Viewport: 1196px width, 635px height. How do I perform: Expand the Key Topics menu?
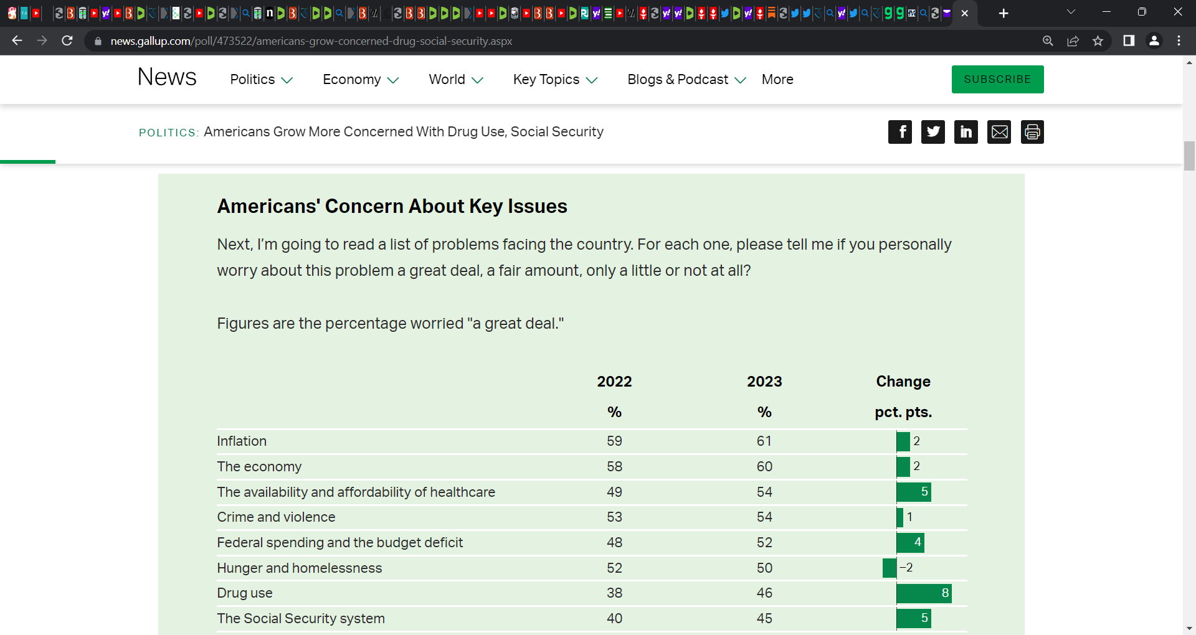tap(556, 79)
